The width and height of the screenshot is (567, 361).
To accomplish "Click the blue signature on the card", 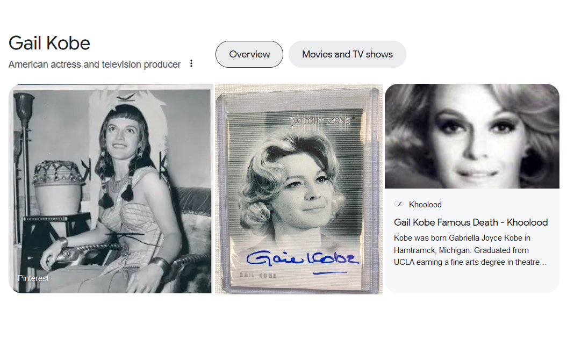I will (303, 259).
